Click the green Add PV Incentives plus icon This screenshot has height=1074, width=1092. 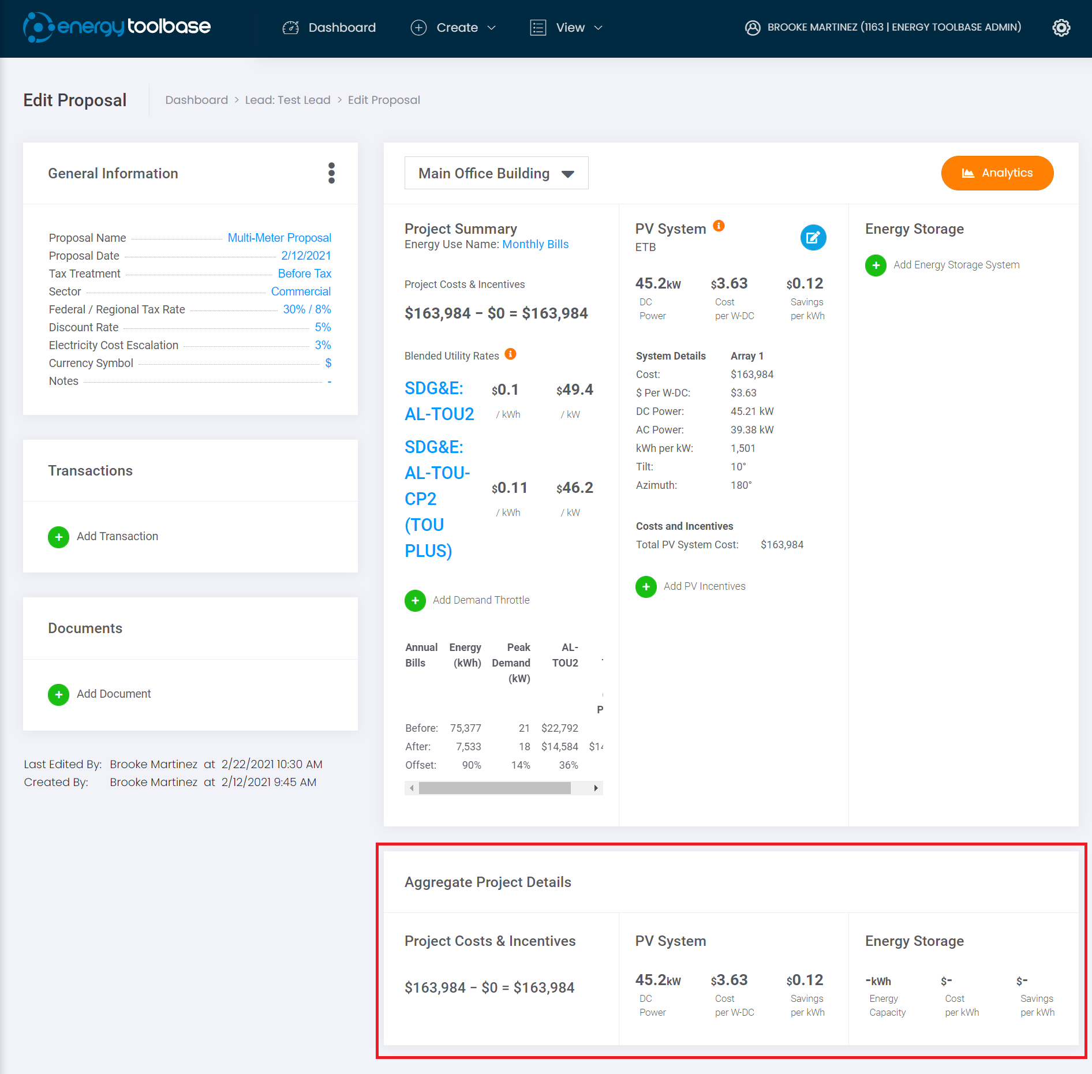click(x=646, y=586)
